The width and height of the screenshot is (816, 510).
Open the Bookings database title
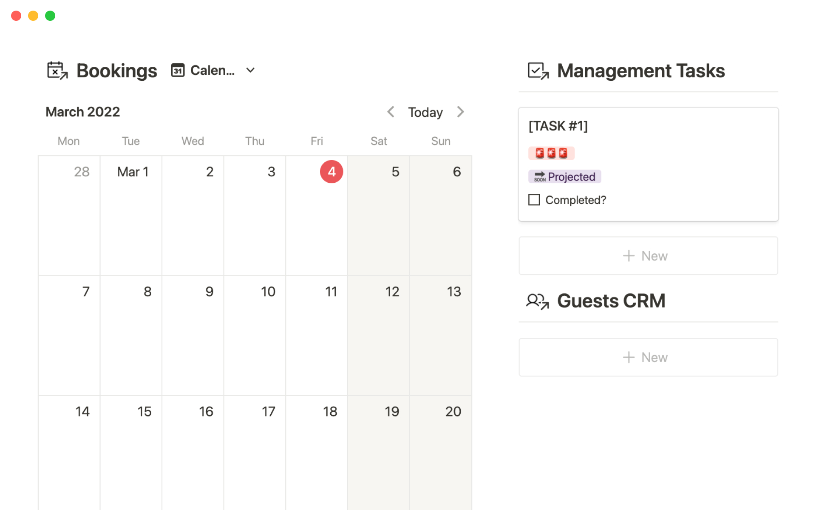click(116, 71)
